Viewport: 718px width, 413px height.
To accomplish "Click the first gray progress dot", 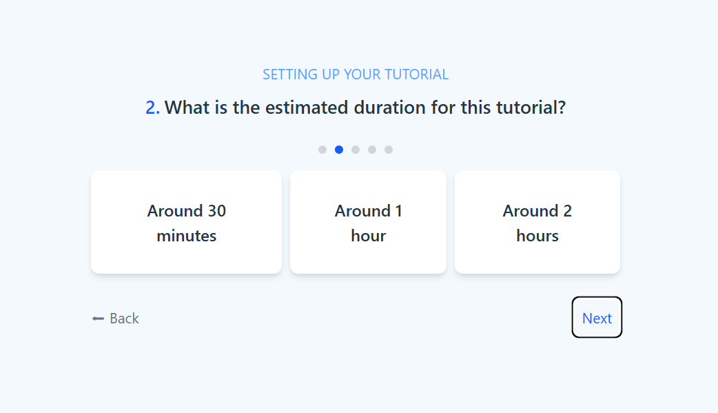I will tap(322, 149).
